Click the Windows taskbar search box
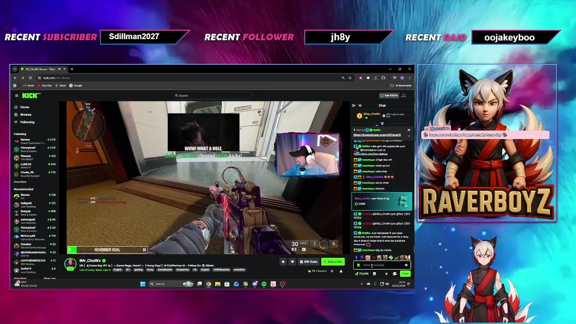This screenshot has height=324, width=576. (x=171, y=284)
